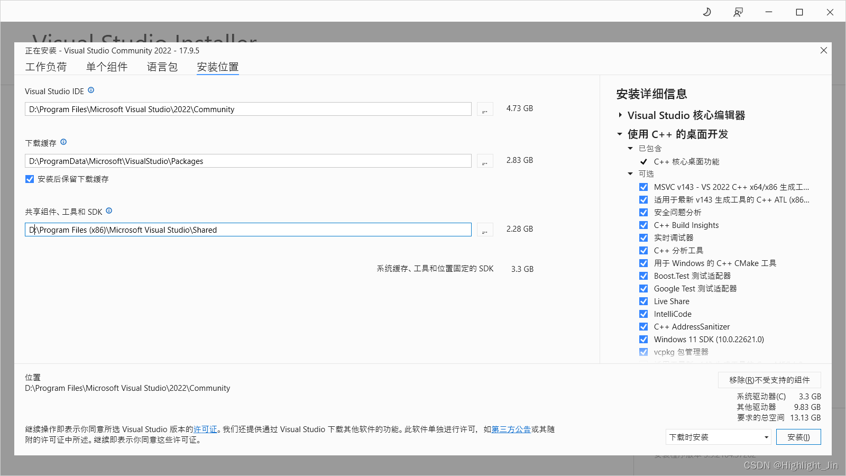Open the 下载时安装 dropdown
The width and height of the screenshot is (846, 476).
click(718, 437)
